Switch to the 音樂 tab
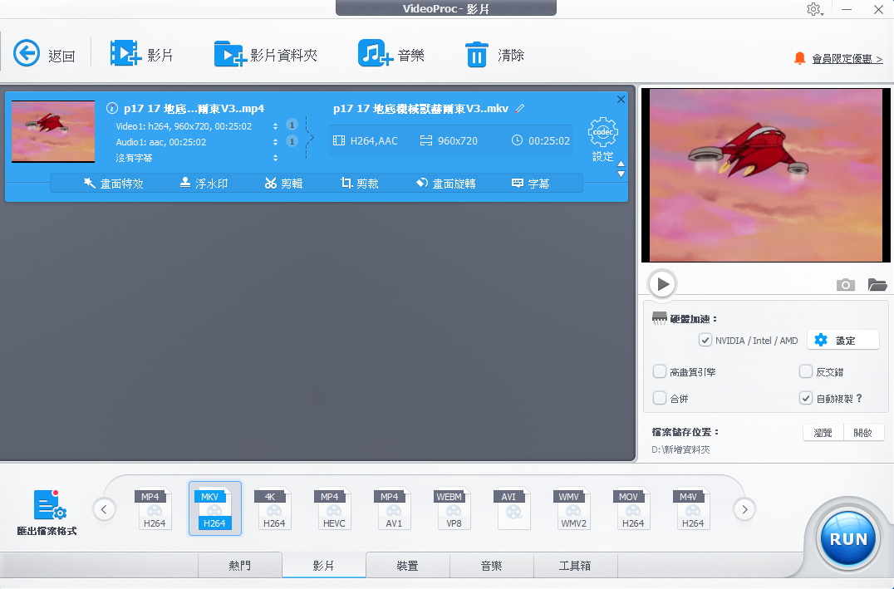 point(492,565)
